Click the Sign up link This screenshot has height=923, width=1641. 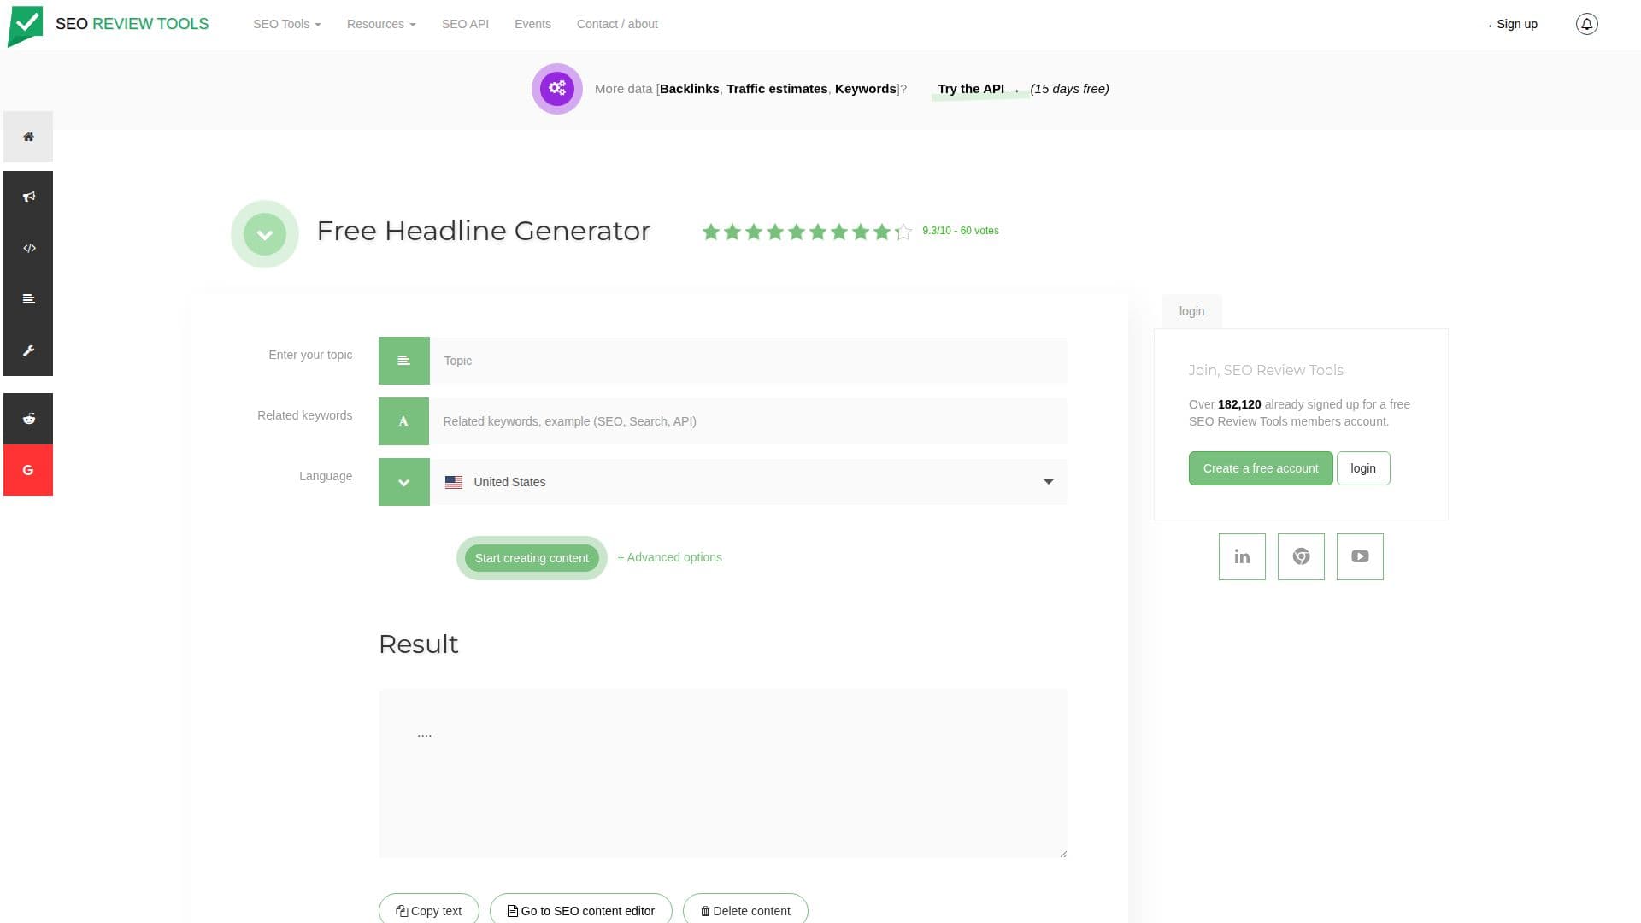coord(1510,24)
